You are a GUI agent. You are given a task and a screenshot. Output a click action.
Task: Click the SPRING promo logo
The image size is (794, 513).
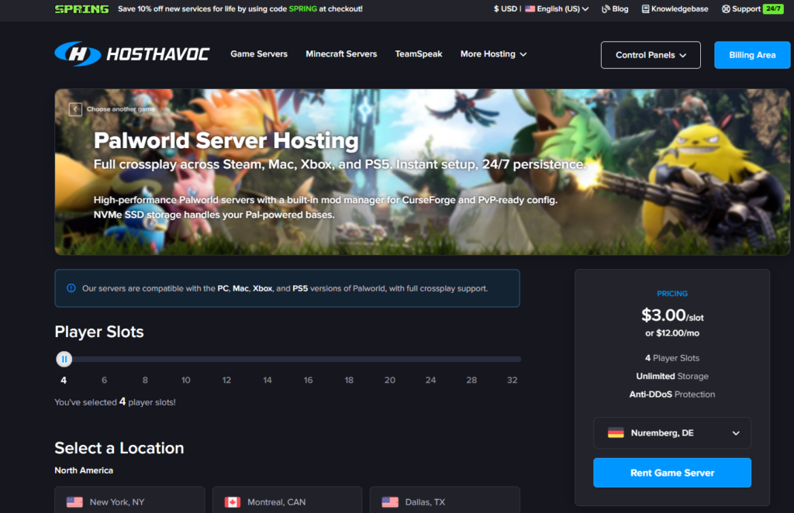pyautogui.click(x=81, y=9)
